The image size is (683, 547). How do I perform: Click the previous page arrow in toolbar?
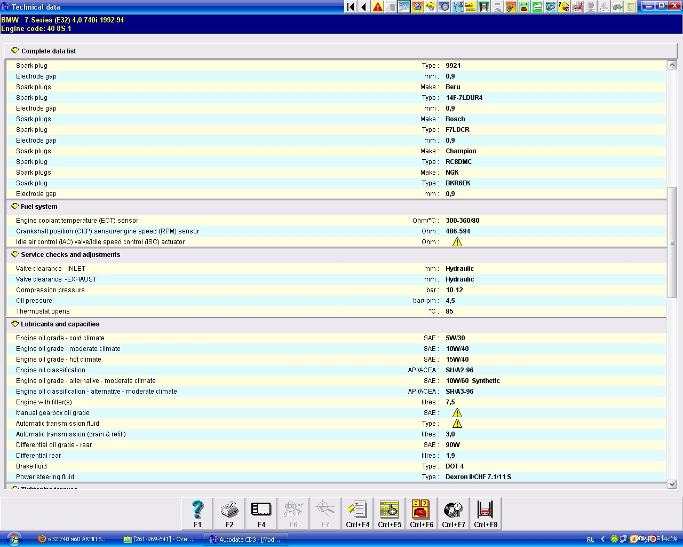pyautogui.click(x=364, y=7)
